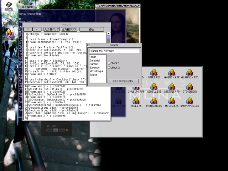Click the MONALISA image window close box
Image resolution: width=228 pixels, height=171 pixels.
tap(97, 6)
